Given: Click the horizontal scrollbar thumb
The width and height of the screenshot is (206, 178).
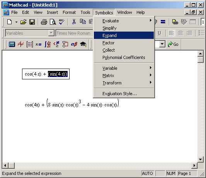Looking at the screenshot, I should coord(12,166).
